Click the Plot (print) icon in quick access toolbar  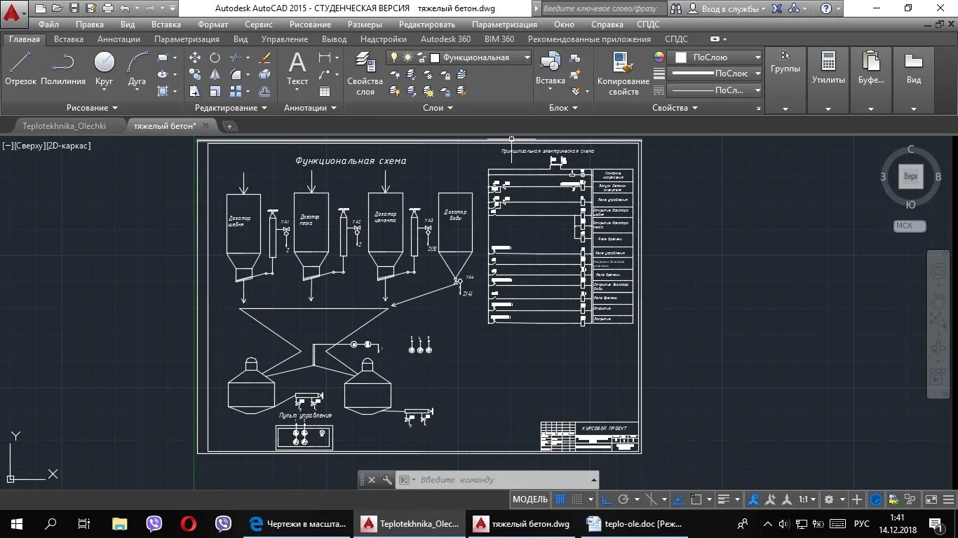click(107, 8)
